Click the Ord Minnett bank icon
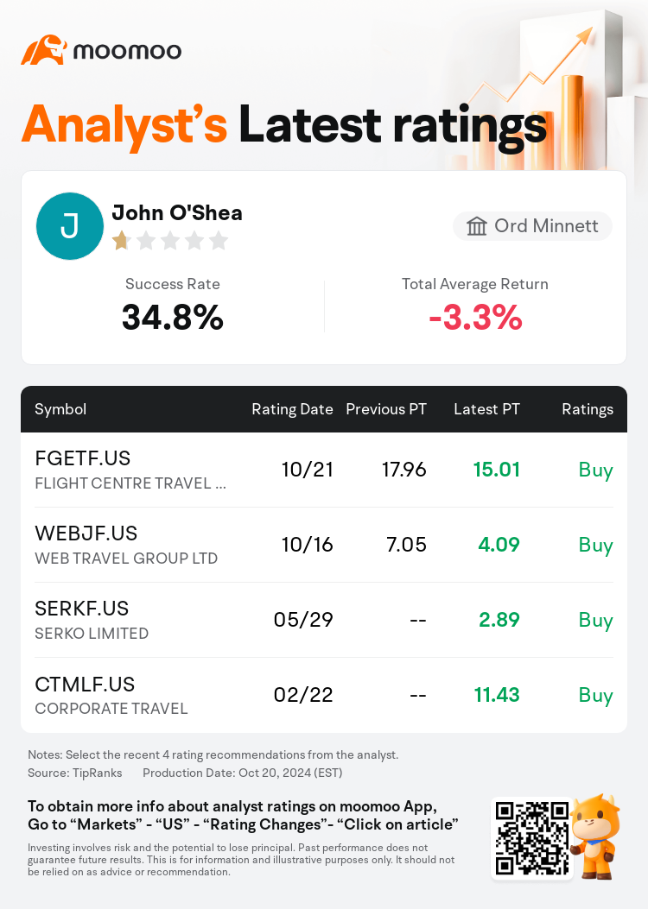The width and height of the screenshot is (648, 909). pyautogui.click(x=476, y=226)
